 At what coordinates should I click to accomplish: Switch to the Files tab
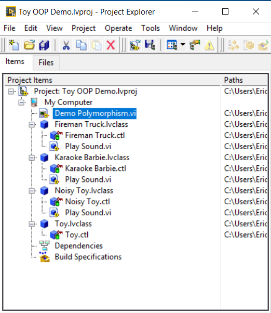coord(46,62)
